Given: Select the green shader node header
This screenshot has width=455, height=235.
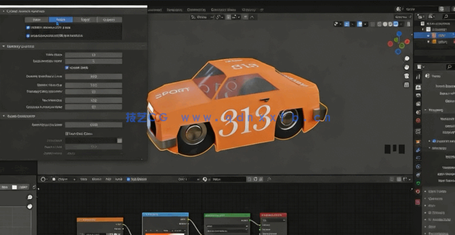Looking at the screenshot, I should [227, 216].
